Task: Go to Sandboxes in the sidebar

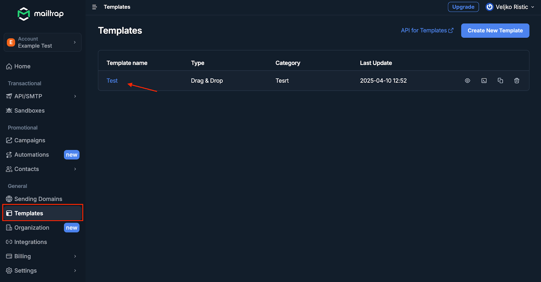Action: tap(29, 111)
